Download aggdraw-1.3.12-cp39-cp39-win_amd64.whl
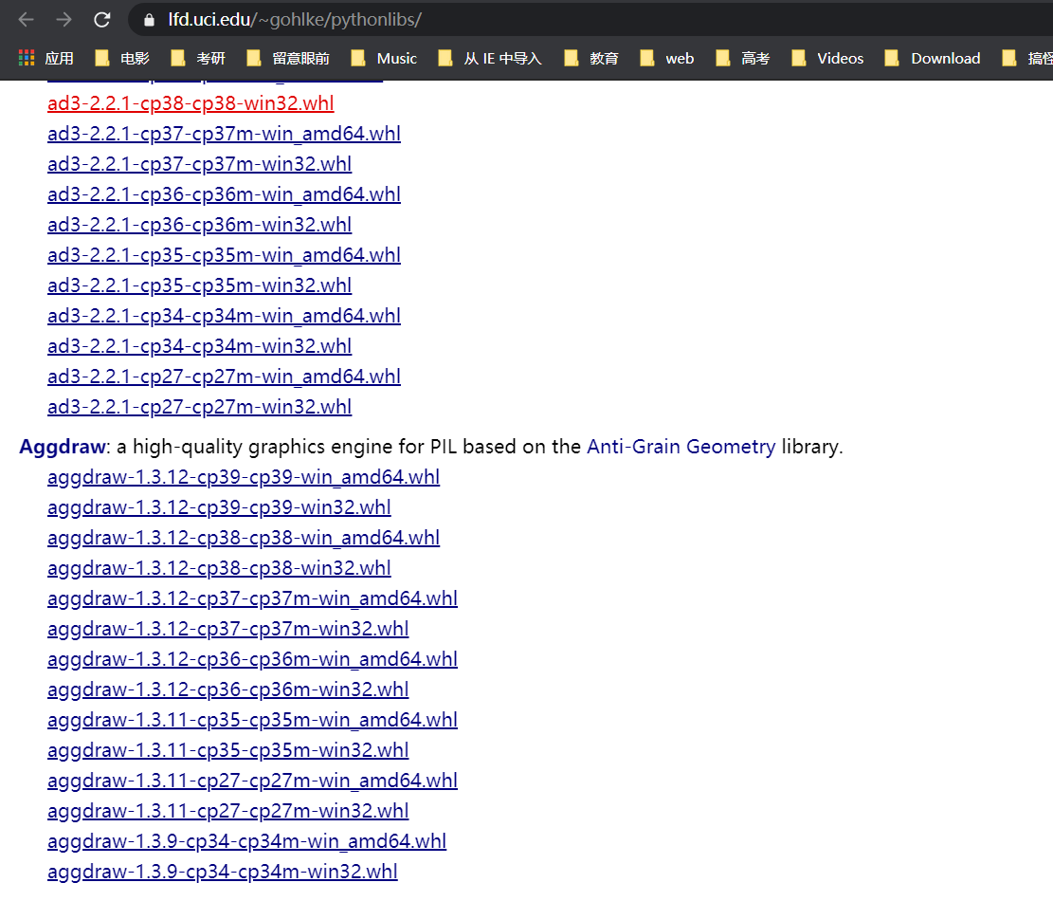Screen dimensions: 1053x901 244,477
